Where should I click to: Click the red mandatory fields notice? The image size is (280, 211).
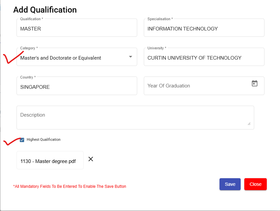click(70, 186)
